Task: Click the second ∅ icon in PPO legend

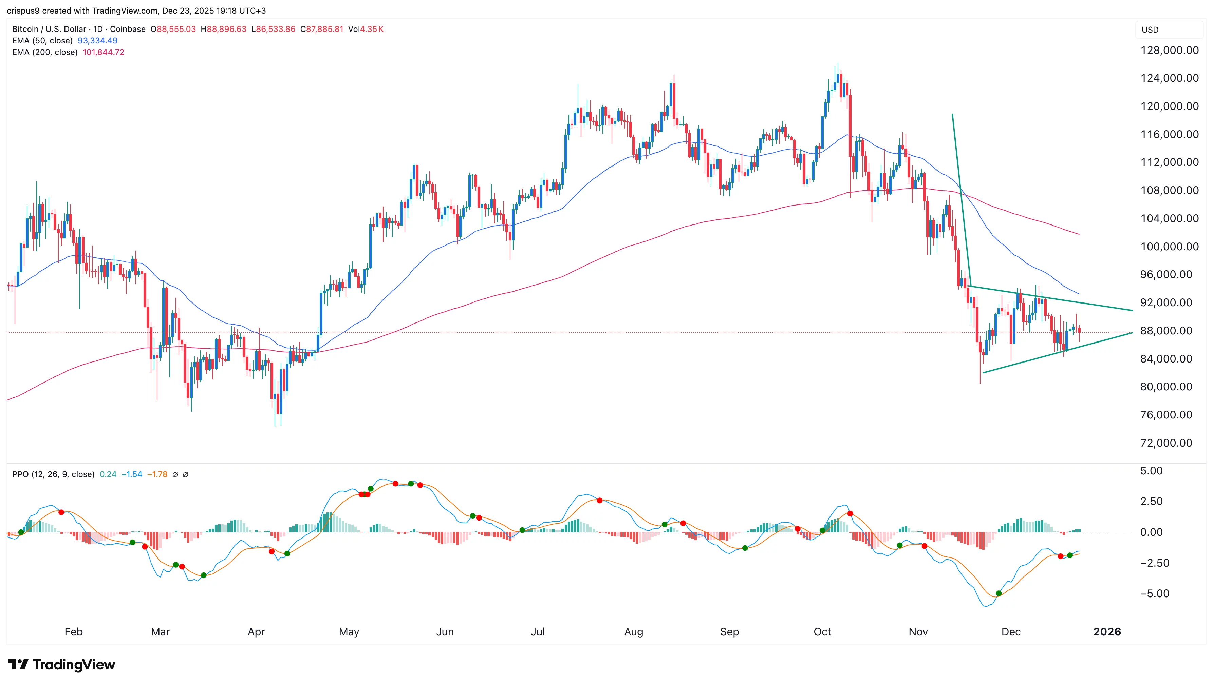Action: pyautogui.click(x=186, y=474)
